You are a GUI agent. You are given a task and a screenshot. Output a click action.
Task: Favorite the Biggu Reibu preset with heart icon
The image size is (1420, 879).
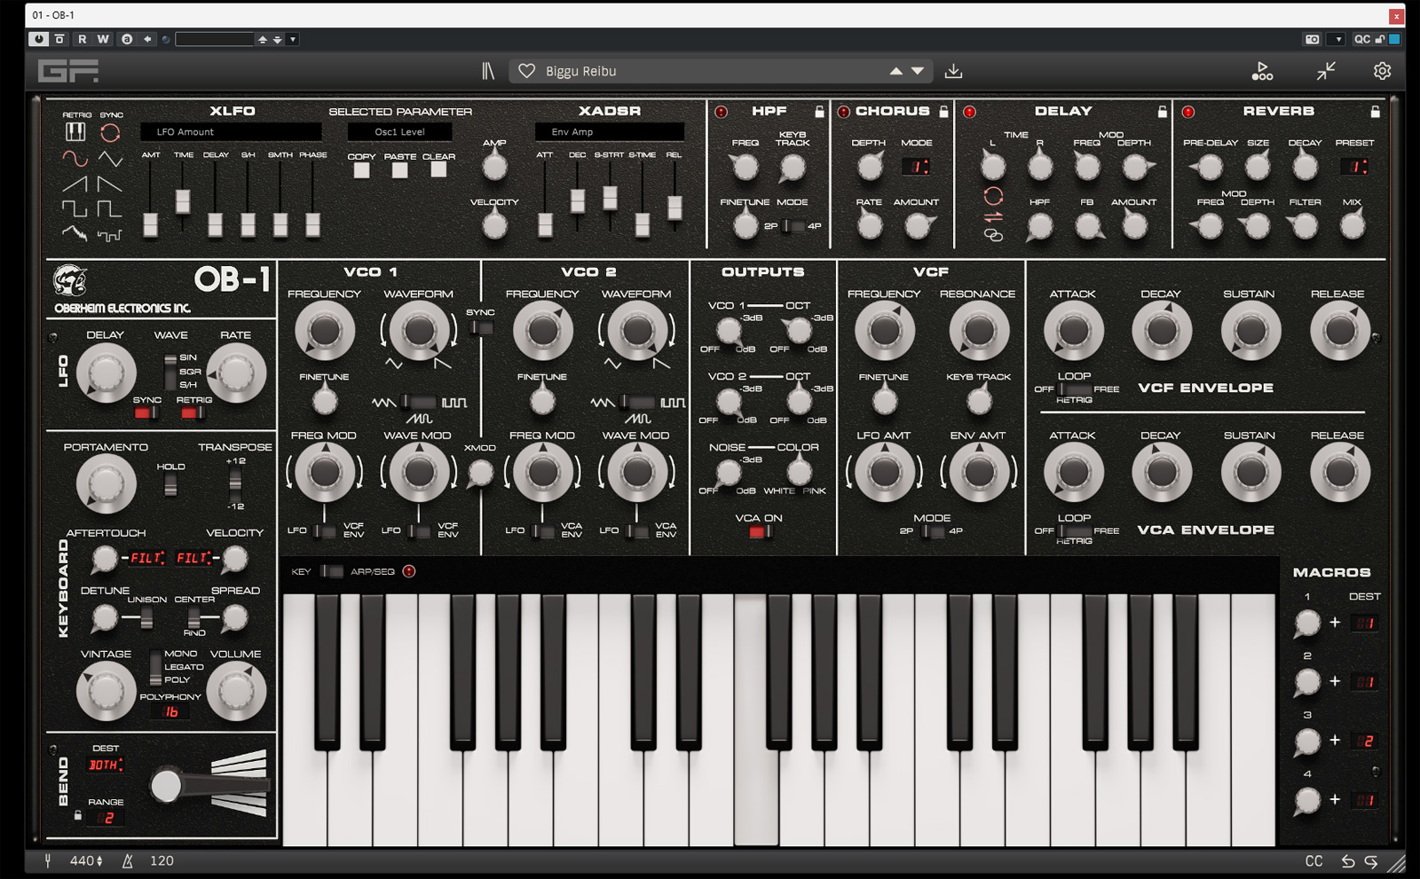[x=526, y=71]
